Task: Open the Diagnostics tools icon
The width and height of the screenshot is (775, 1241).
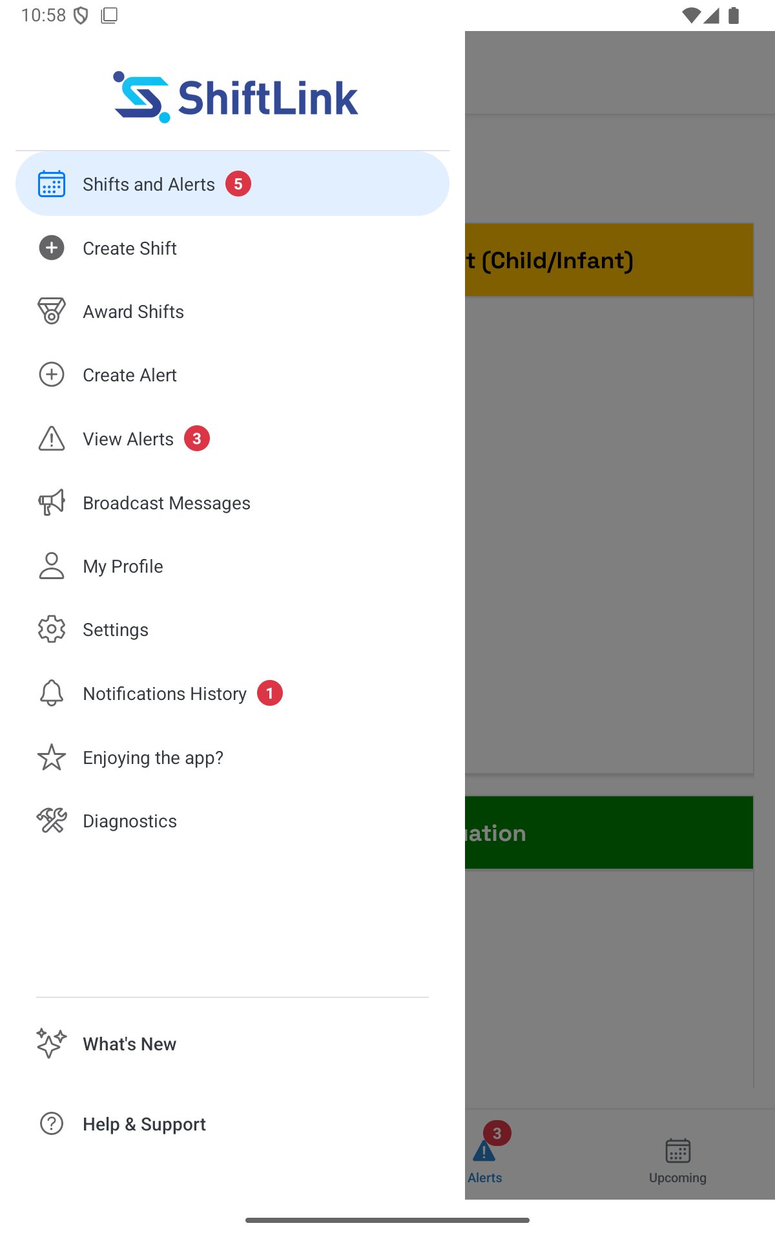Action: pos(52,821)
